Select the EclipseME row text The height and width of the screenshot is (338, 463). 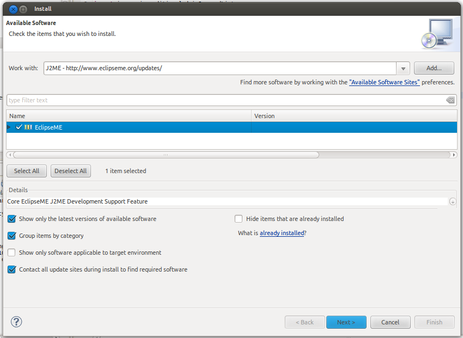tap(48, 127)
